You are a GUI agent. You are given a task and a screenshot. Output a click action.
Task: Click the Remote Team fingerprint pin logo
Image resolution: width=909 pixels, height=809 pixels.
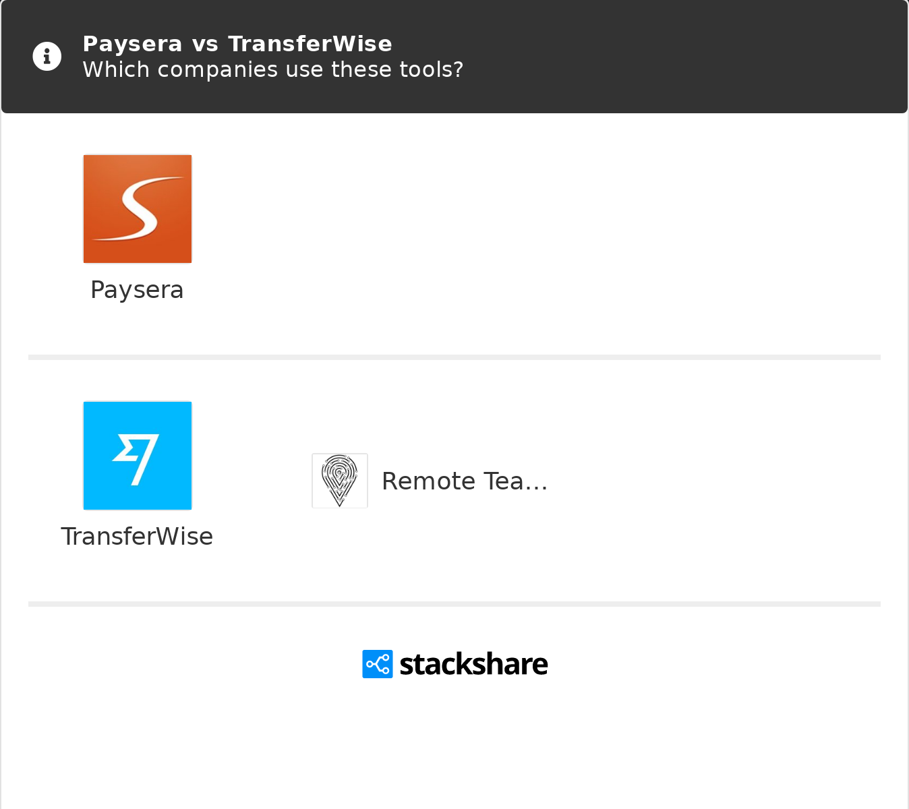340,481
